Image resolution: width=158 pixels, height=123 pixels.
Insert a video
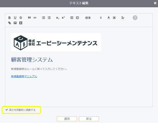[x=21, y=23]
